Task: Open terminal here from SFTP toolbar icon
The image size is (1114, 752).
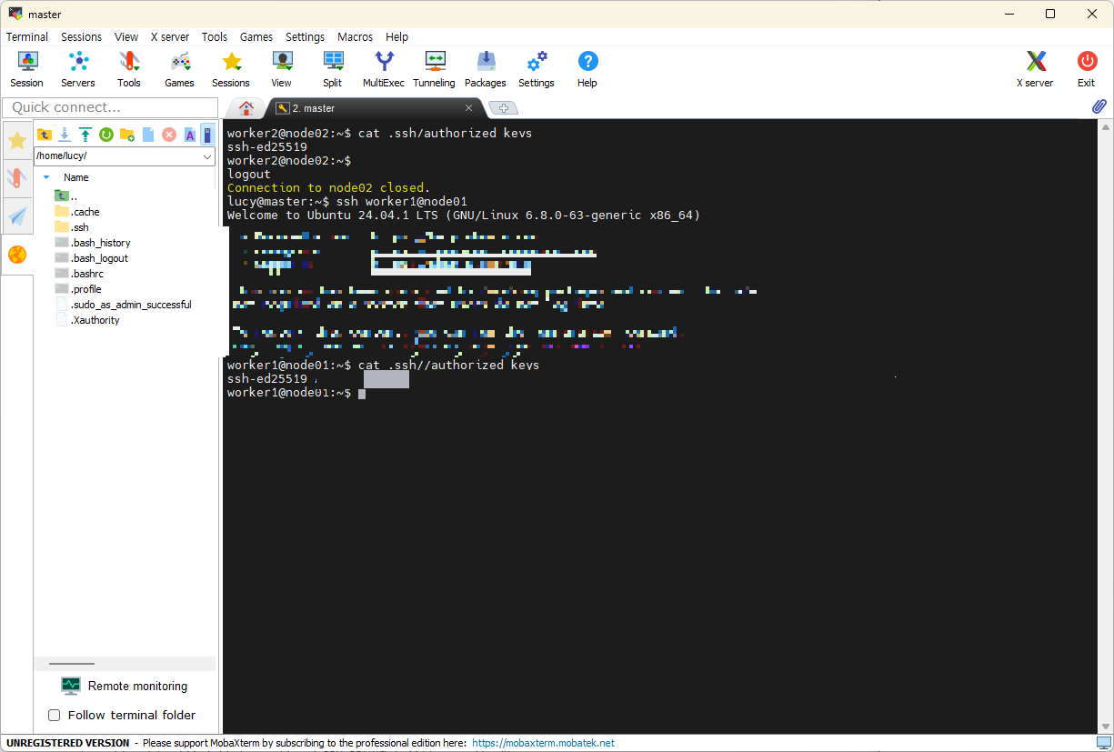Action: (208, 135)
